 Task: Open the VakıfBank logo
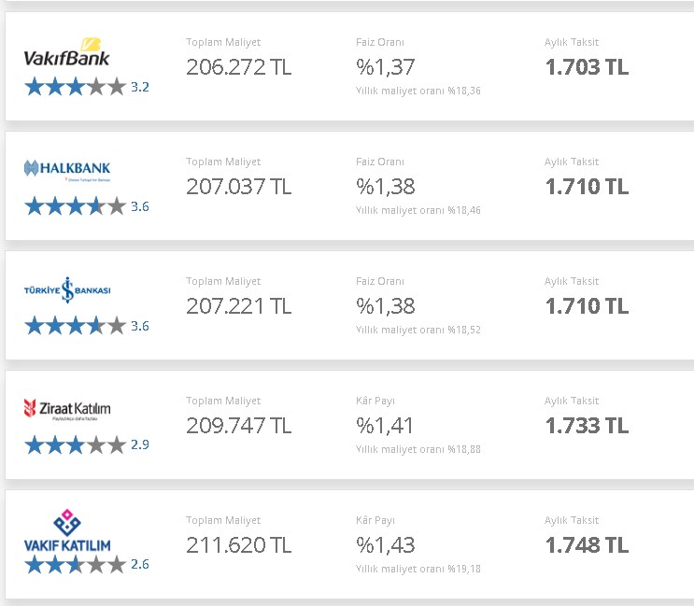click(67, 52)
